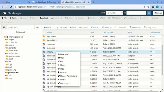This screenshot has width=164, height=92.
Task: Navigate Back in file list
Action: click(x=73, y=27)
